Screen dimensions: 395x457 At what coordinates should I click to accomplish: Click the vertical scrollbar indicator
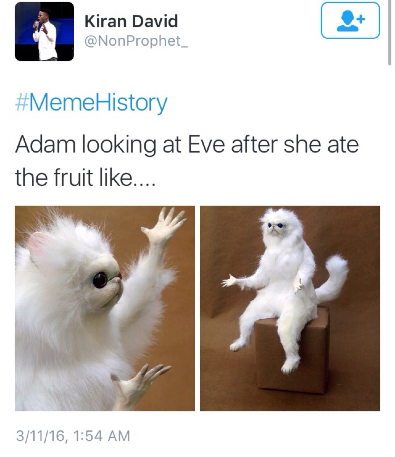[390, 33]
